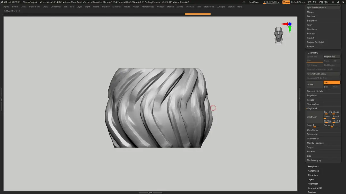Click the Divide button
Viewport: 346px width, 194px height.
[x=315, y=84]
